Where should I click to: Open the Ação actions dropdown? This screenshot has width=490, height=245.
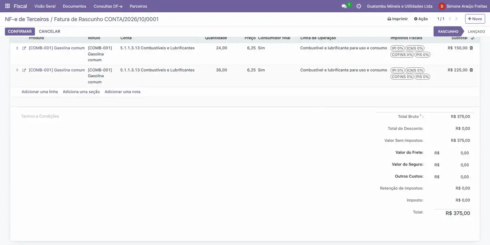[x=421, y=19]
